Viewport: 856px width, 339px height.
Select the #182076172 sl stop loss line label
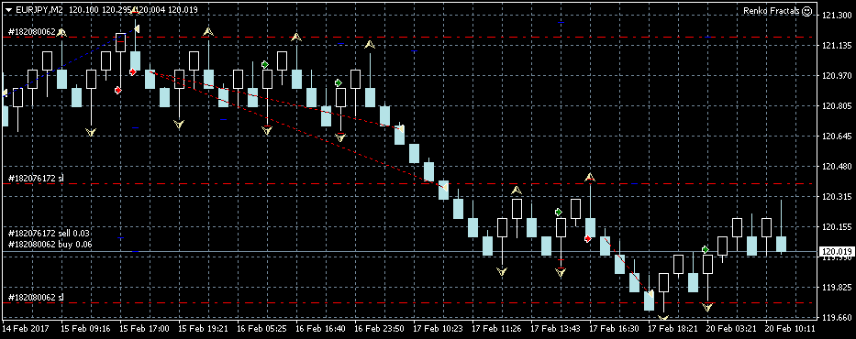[x=37, y=178]
